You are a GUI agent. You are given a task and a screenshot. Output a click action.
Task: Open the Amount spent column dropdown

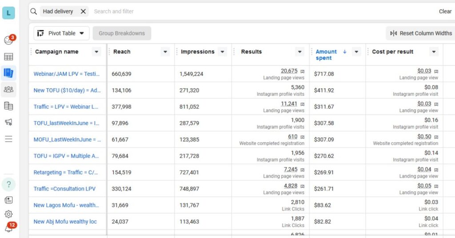(x=356, y=52)
